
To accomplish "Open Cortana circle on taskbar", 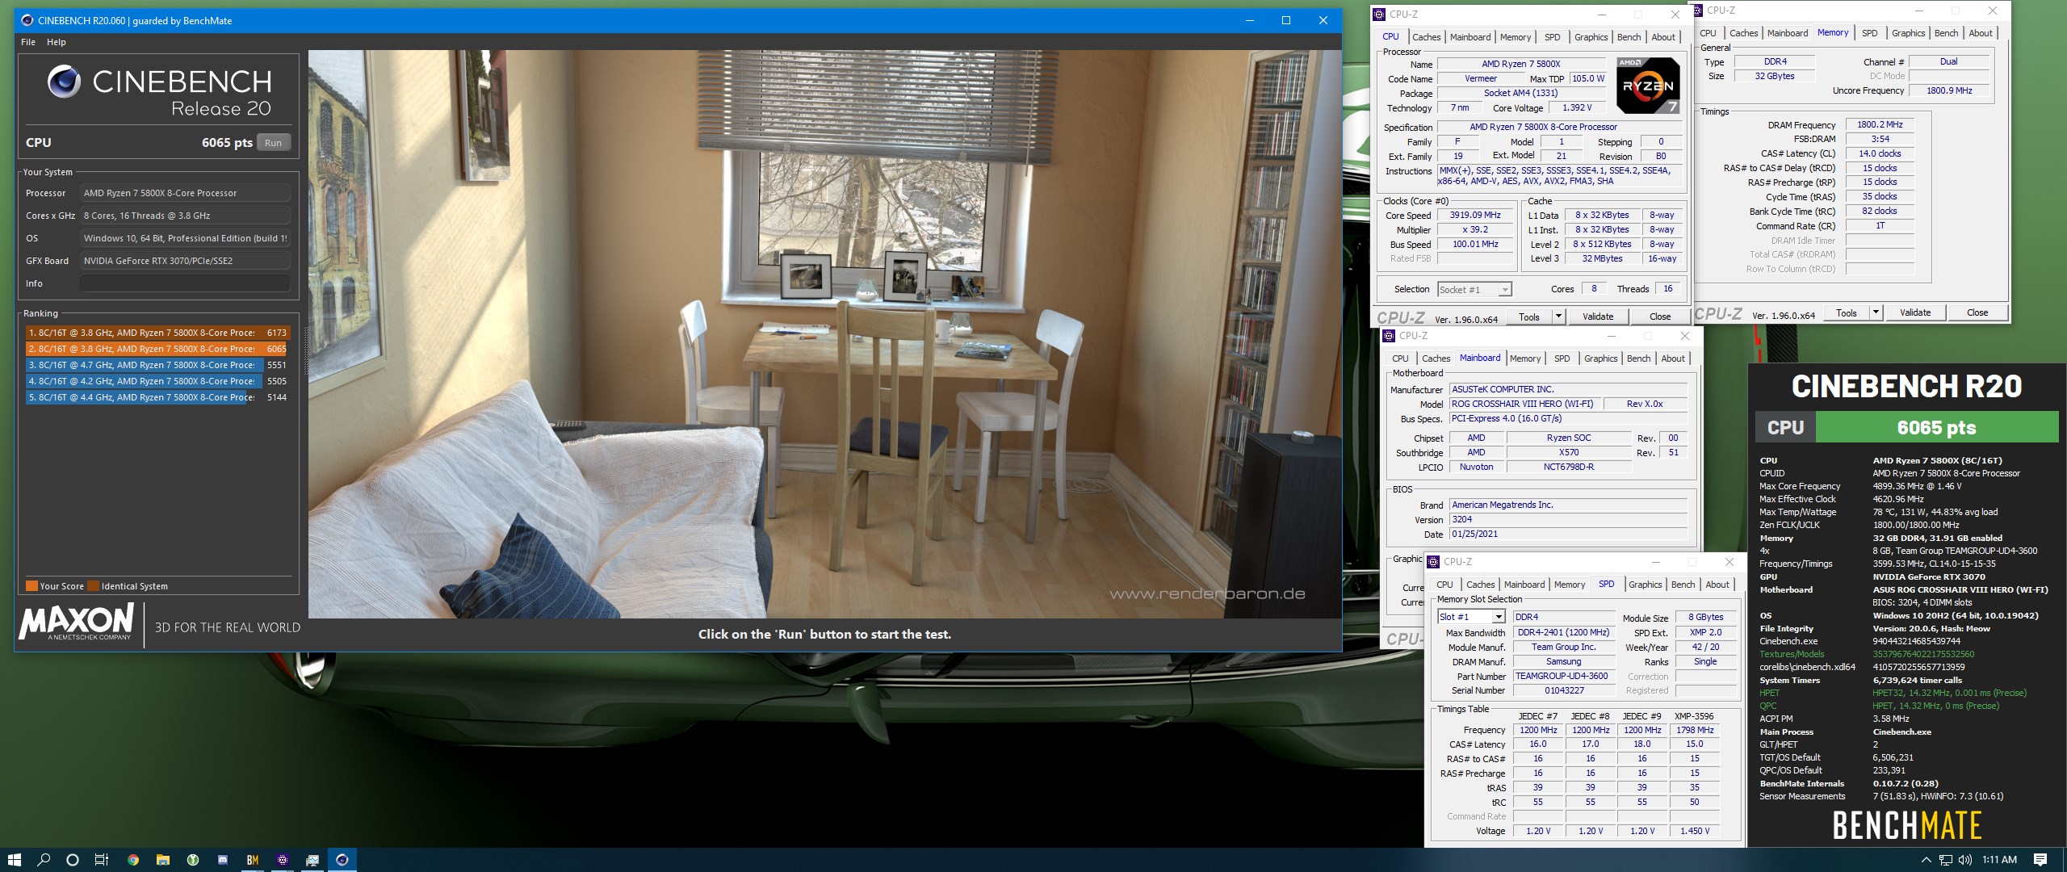I will tap(73, 860).
